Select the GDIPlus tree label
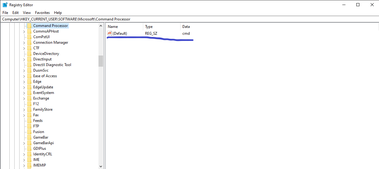 click(x=39, y=149)
